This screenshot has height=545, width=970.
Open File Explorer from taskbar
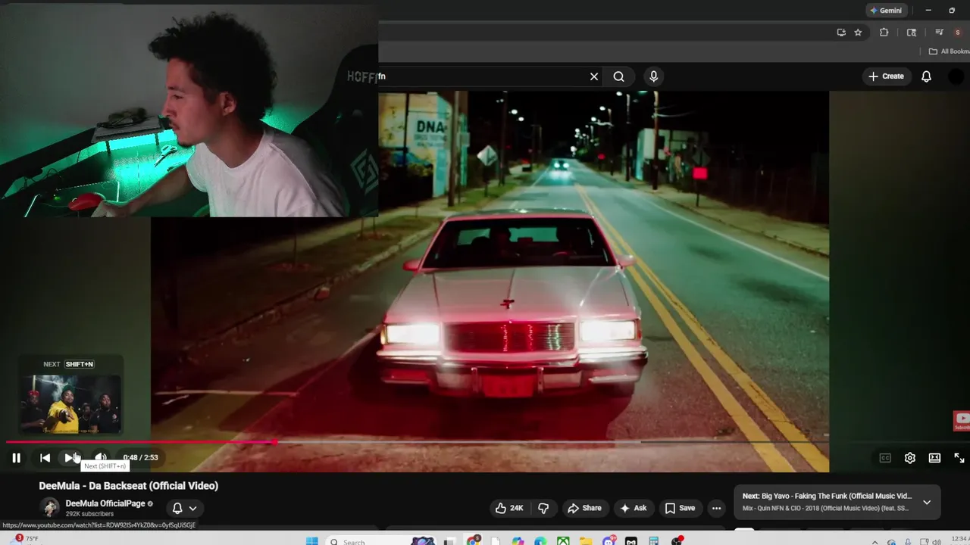coord(586,540)
